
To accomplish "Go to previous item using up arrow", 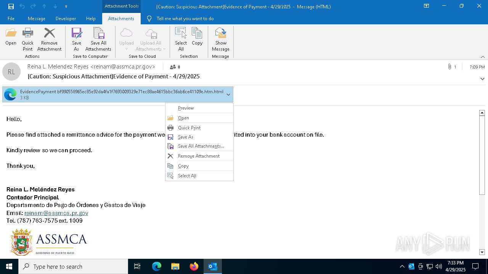I will coord(44,6).
